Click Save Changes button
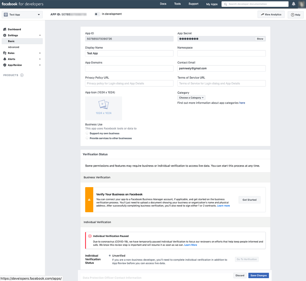The image size is (306, 281). pos(259,276)
